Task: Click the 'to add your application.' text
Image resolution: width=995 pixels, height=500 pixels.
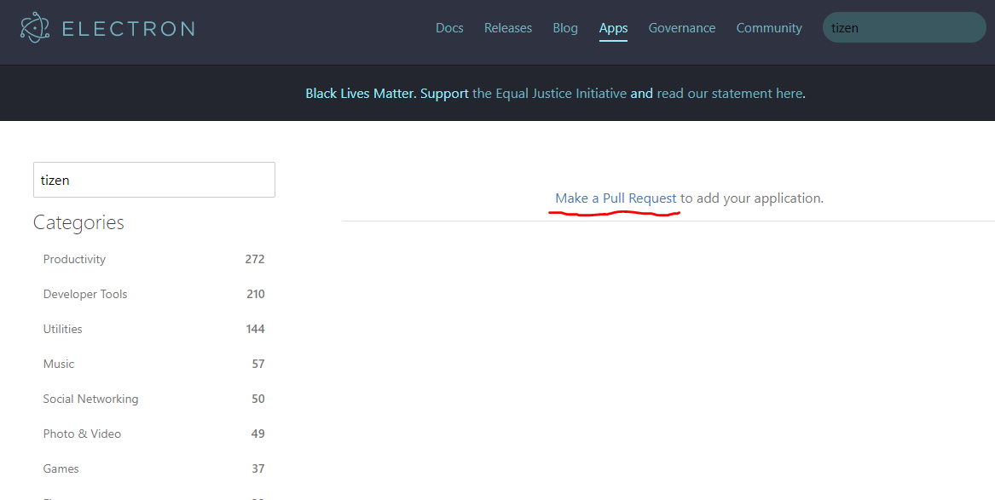Action: [752, 198]
